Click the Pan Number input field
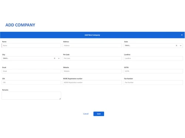This screenshot has width=185, height=138. tap(153, 82)
